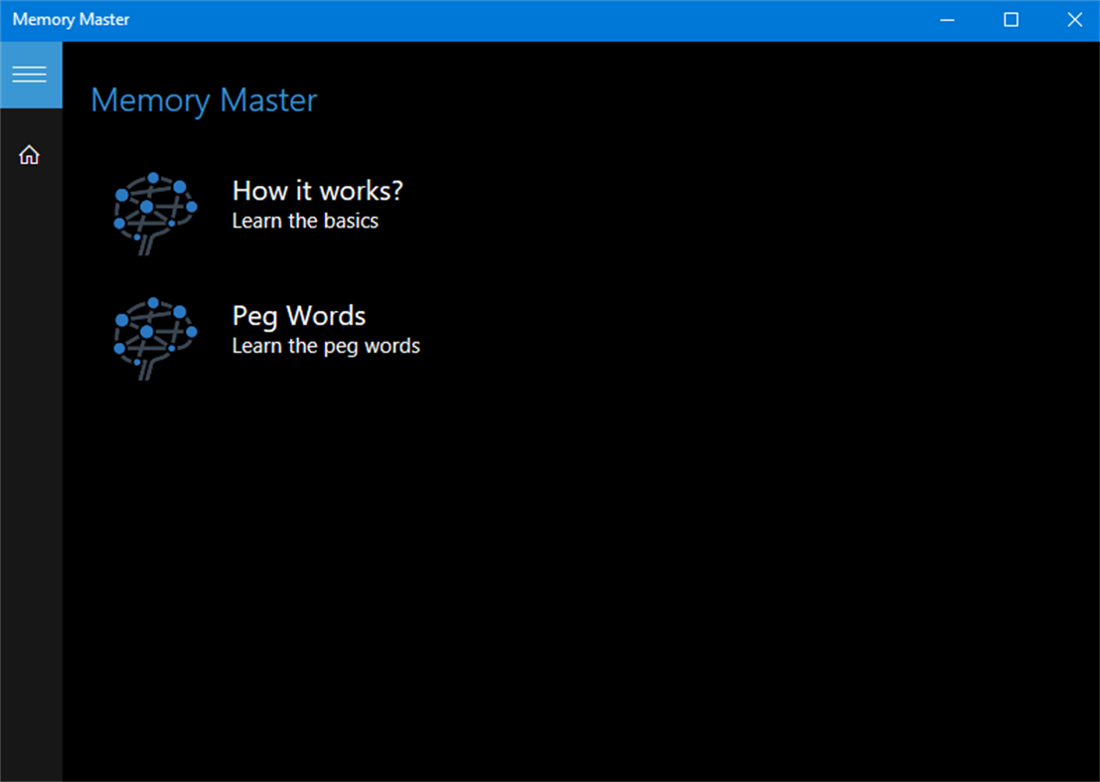The width and height of the screenshot is (1100, 782).
Task: Click the Memory Master title bar label
Action: pos(71,19)
